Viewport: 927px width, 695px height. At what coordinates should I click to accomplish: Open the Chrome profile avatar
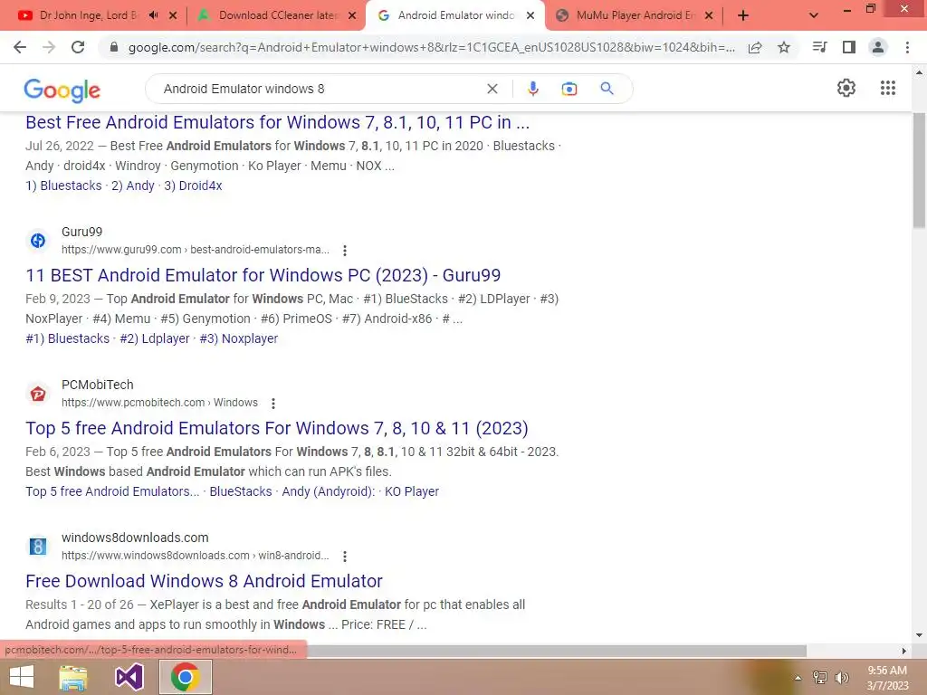(878, 47)
